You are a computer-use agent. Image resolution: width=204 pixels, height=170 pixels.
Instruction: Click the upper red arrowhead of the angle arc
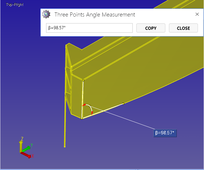coord(84,105)
